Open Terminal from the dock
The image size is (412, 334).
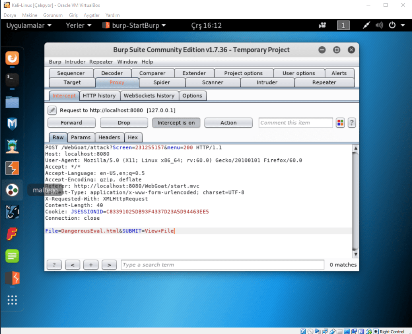point(12,80)
